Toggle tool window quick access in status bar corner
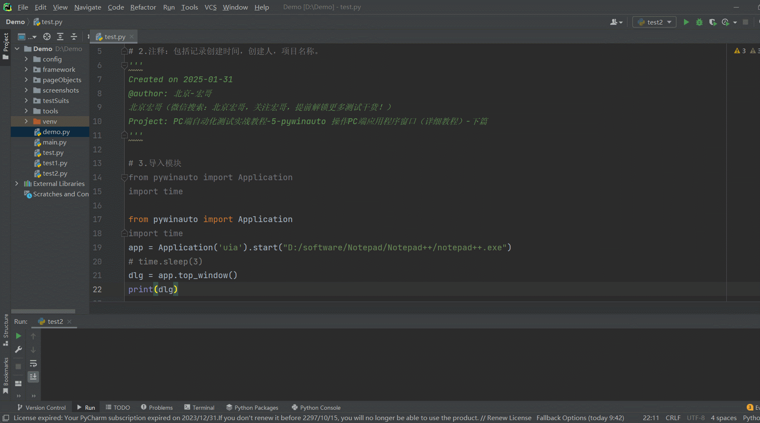 coord(6,418)
